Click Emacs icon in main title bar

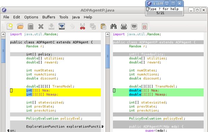coord(4,10)
